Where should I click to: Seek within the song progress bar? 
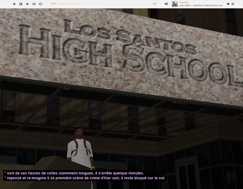[x=104, y=4]
